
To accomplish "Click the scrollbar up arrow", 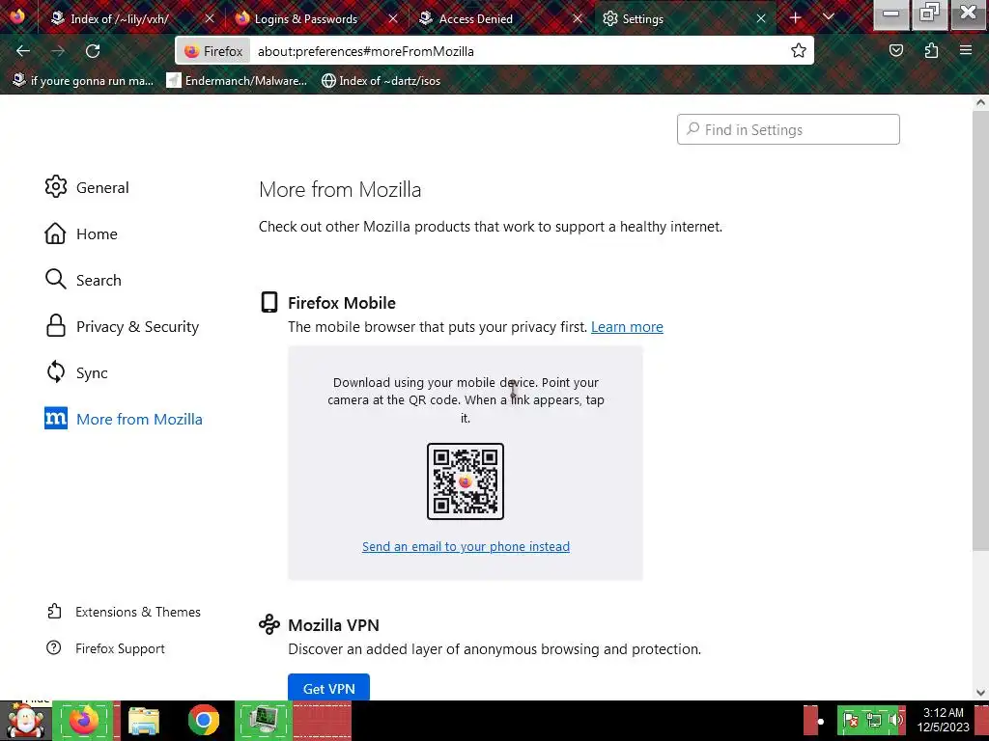I will pos(980,102).
